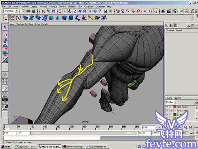This screenshot has width=198, height=149.
Task: Open the Modify menu
Action: click(x=16, y=6)
